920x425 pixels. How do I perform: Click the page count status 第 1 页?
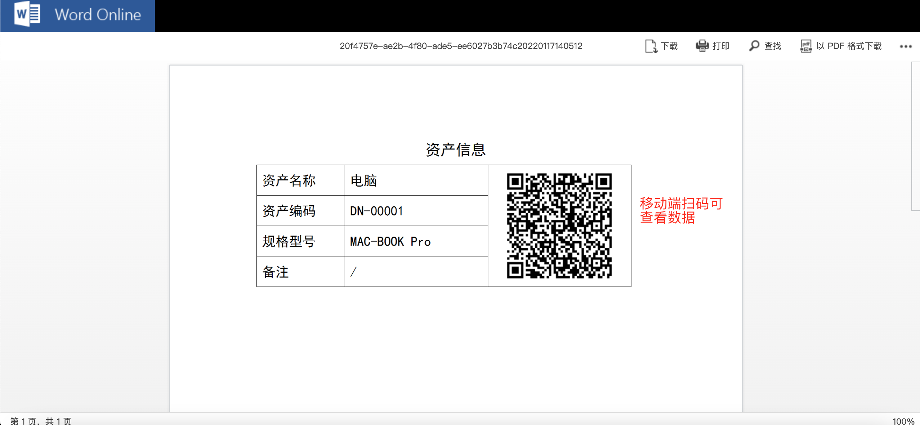coord(41,421)
